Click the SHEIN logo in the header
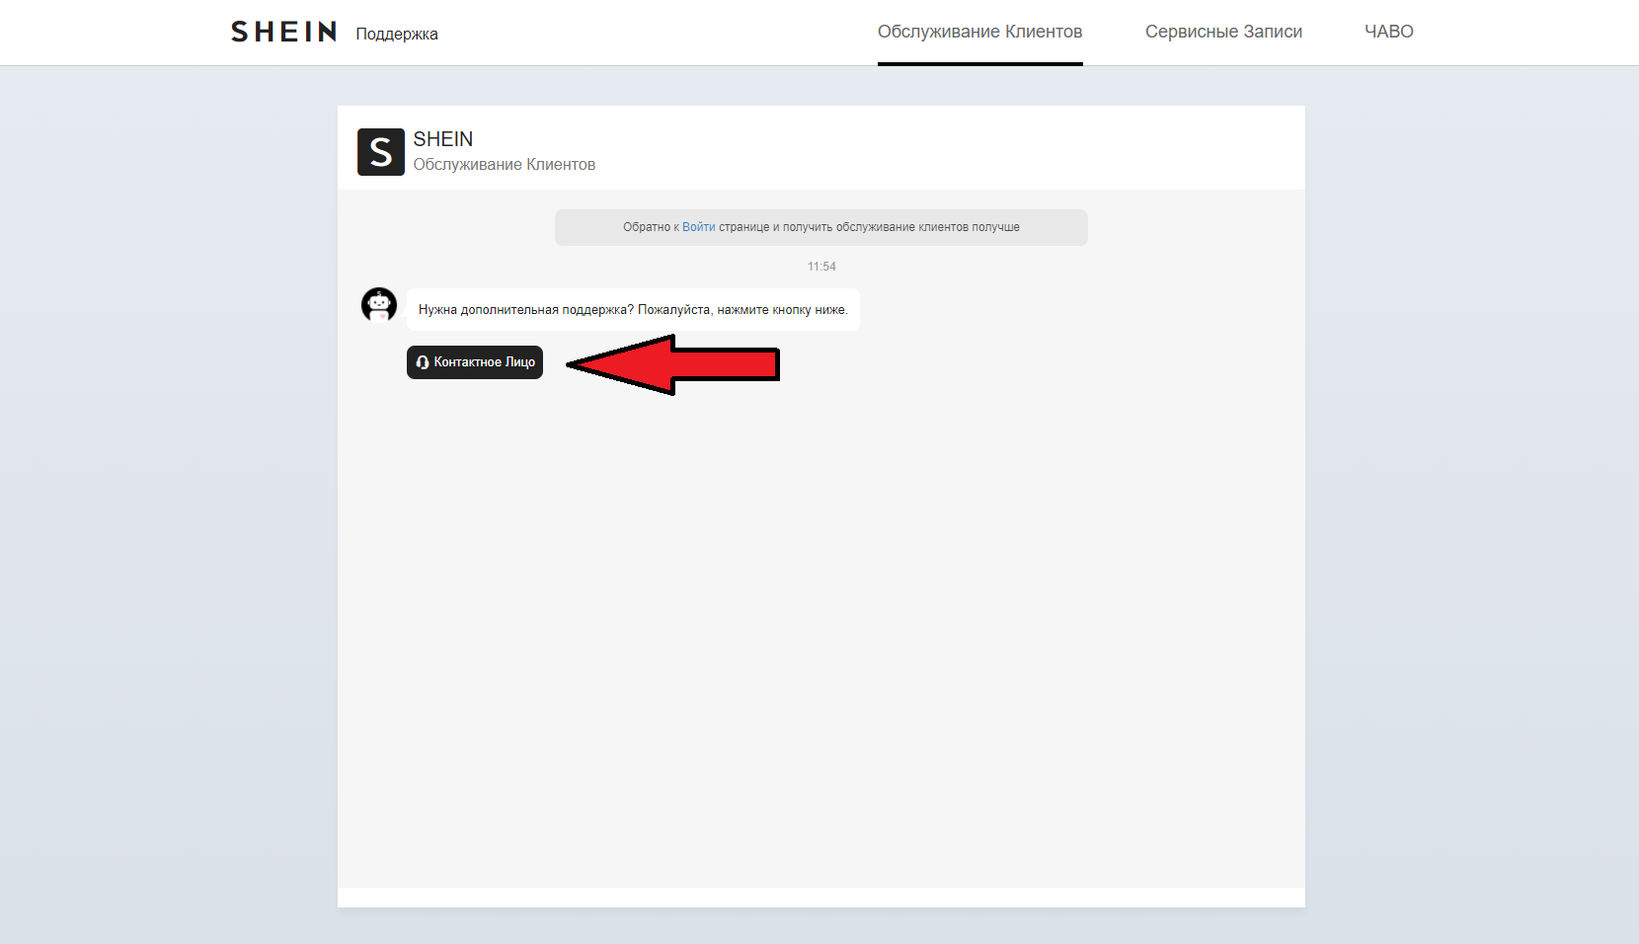1639x944 pixels. pos(283,33)
